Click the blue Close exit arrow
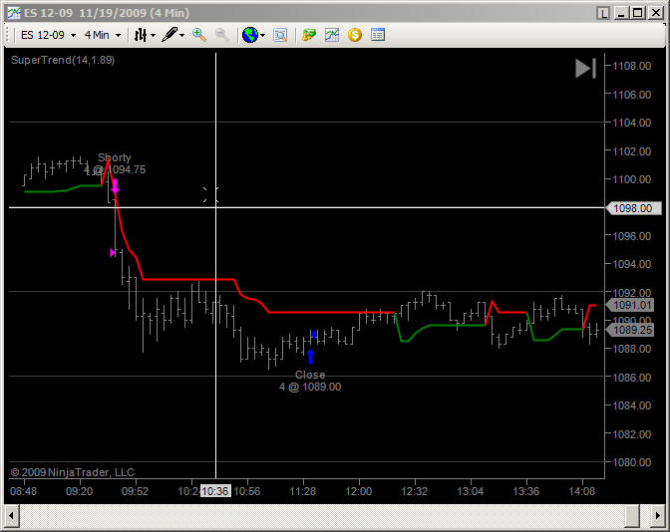The height and width of the screenshot is (532, 670). 311,357
